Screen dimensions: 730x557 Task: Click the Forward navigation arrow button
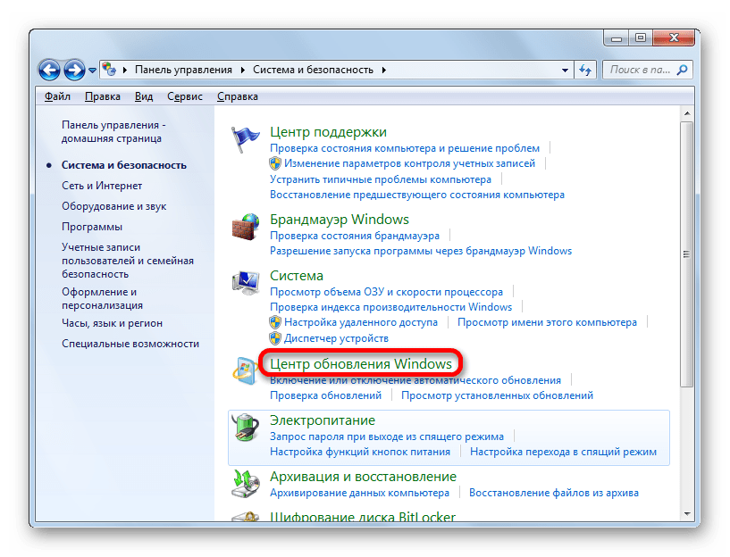(x=74, y=69)
